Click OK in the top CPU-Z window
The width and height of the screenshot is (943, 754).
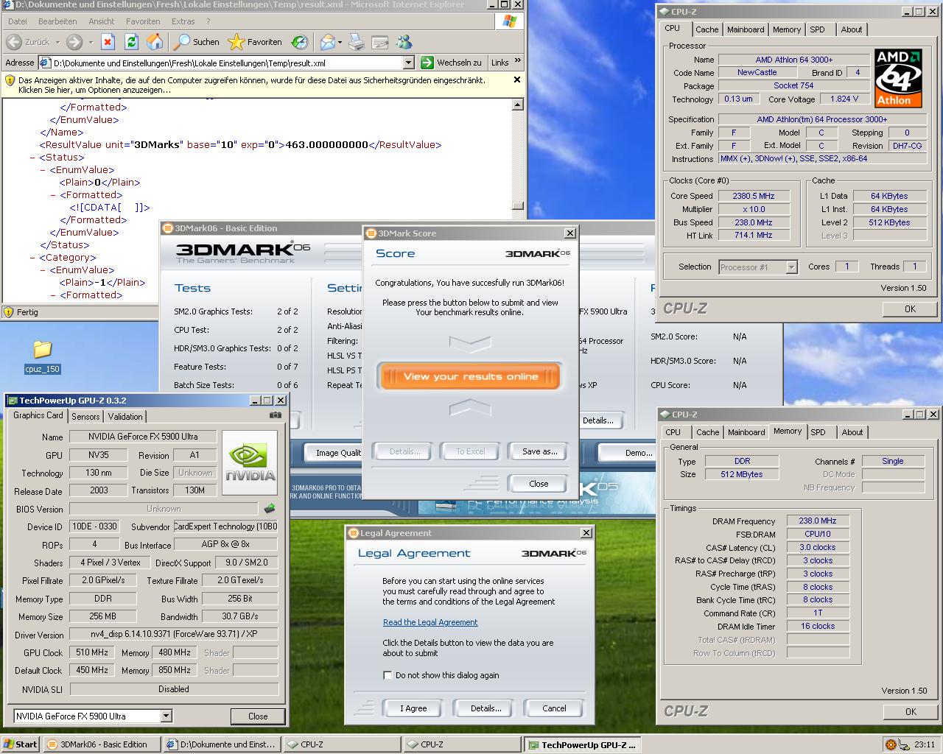click(x=911, y=309)
